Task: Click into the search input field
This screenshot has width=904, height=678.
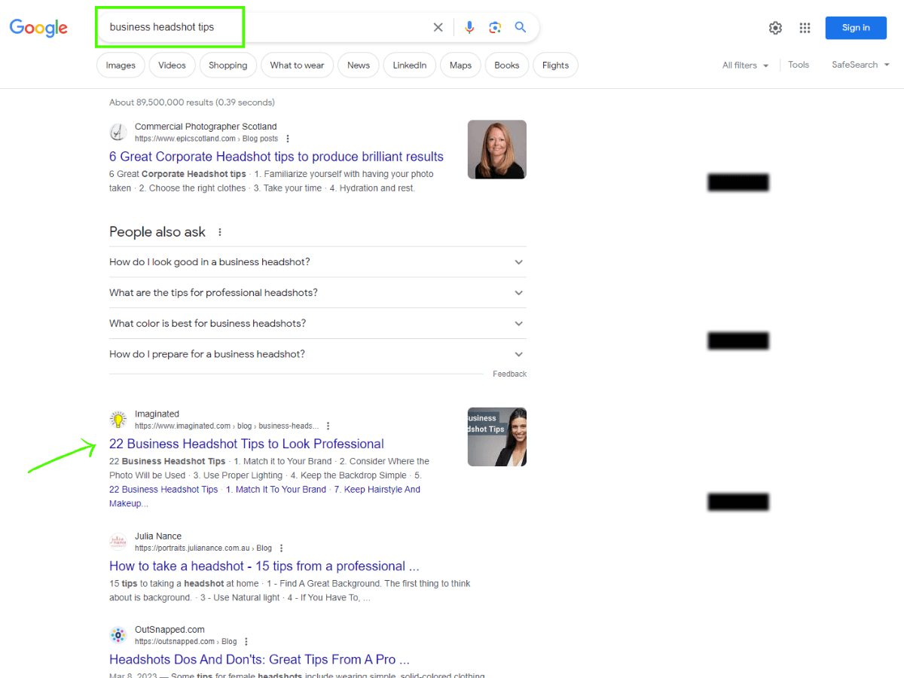Action: [264, 28]
